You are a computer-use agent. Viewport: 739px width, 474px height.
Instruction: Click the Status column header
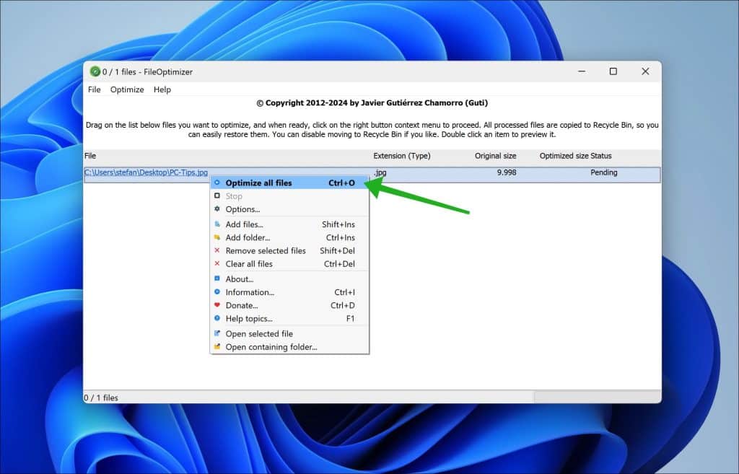coord(601,156)
